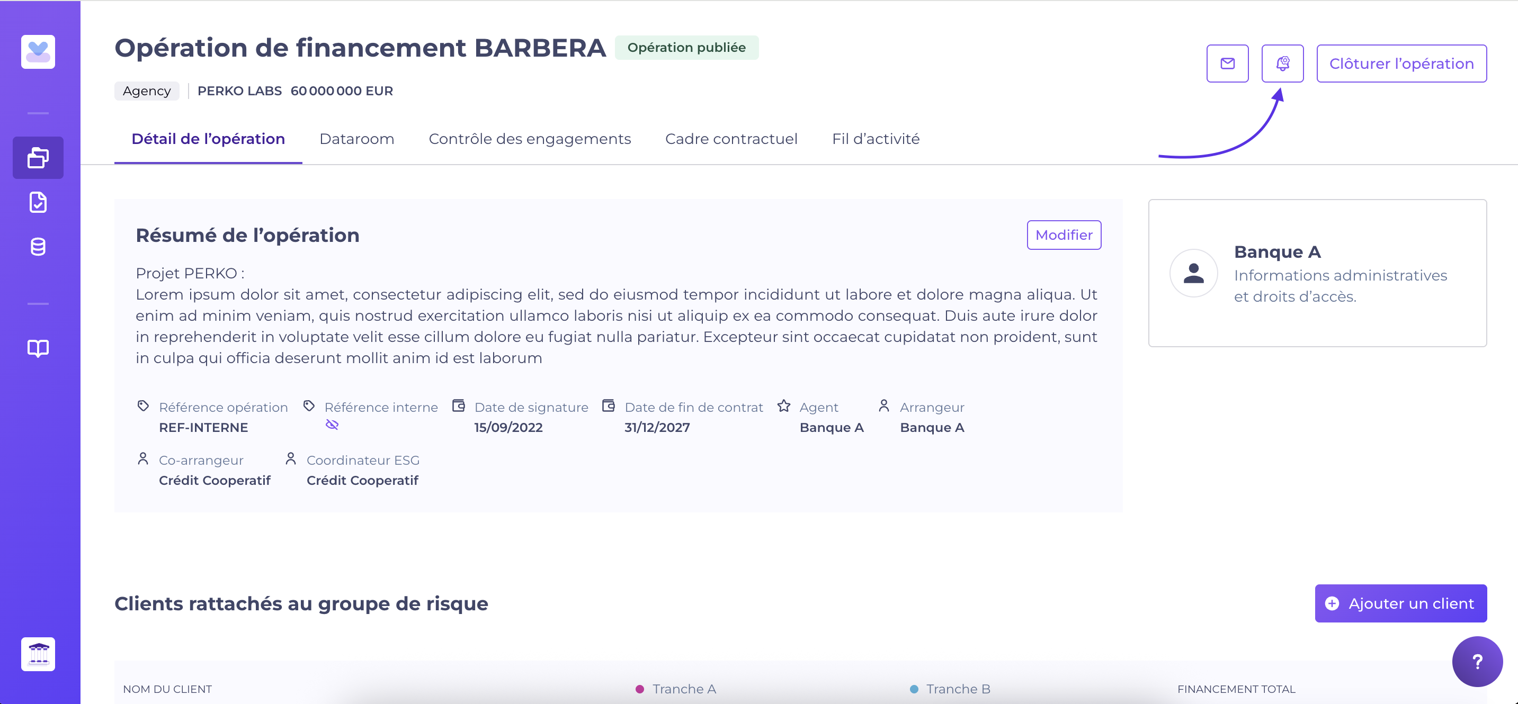The image size is (1518, 704).
Task: Open the notification bell icon button
Action: pos(1282,63)
